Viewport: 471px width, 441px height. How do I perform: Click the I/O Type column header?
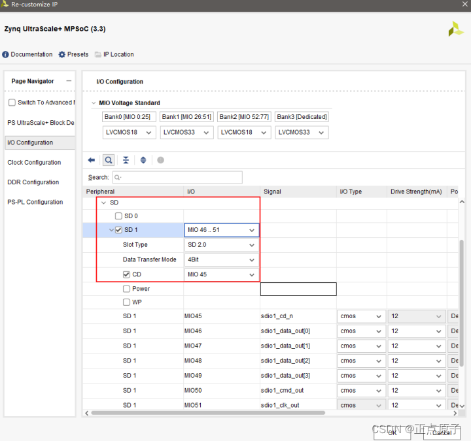(361, 191)
